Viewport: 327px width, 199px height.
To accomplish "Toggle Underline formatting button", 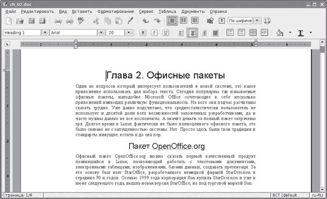I will 166,33.
